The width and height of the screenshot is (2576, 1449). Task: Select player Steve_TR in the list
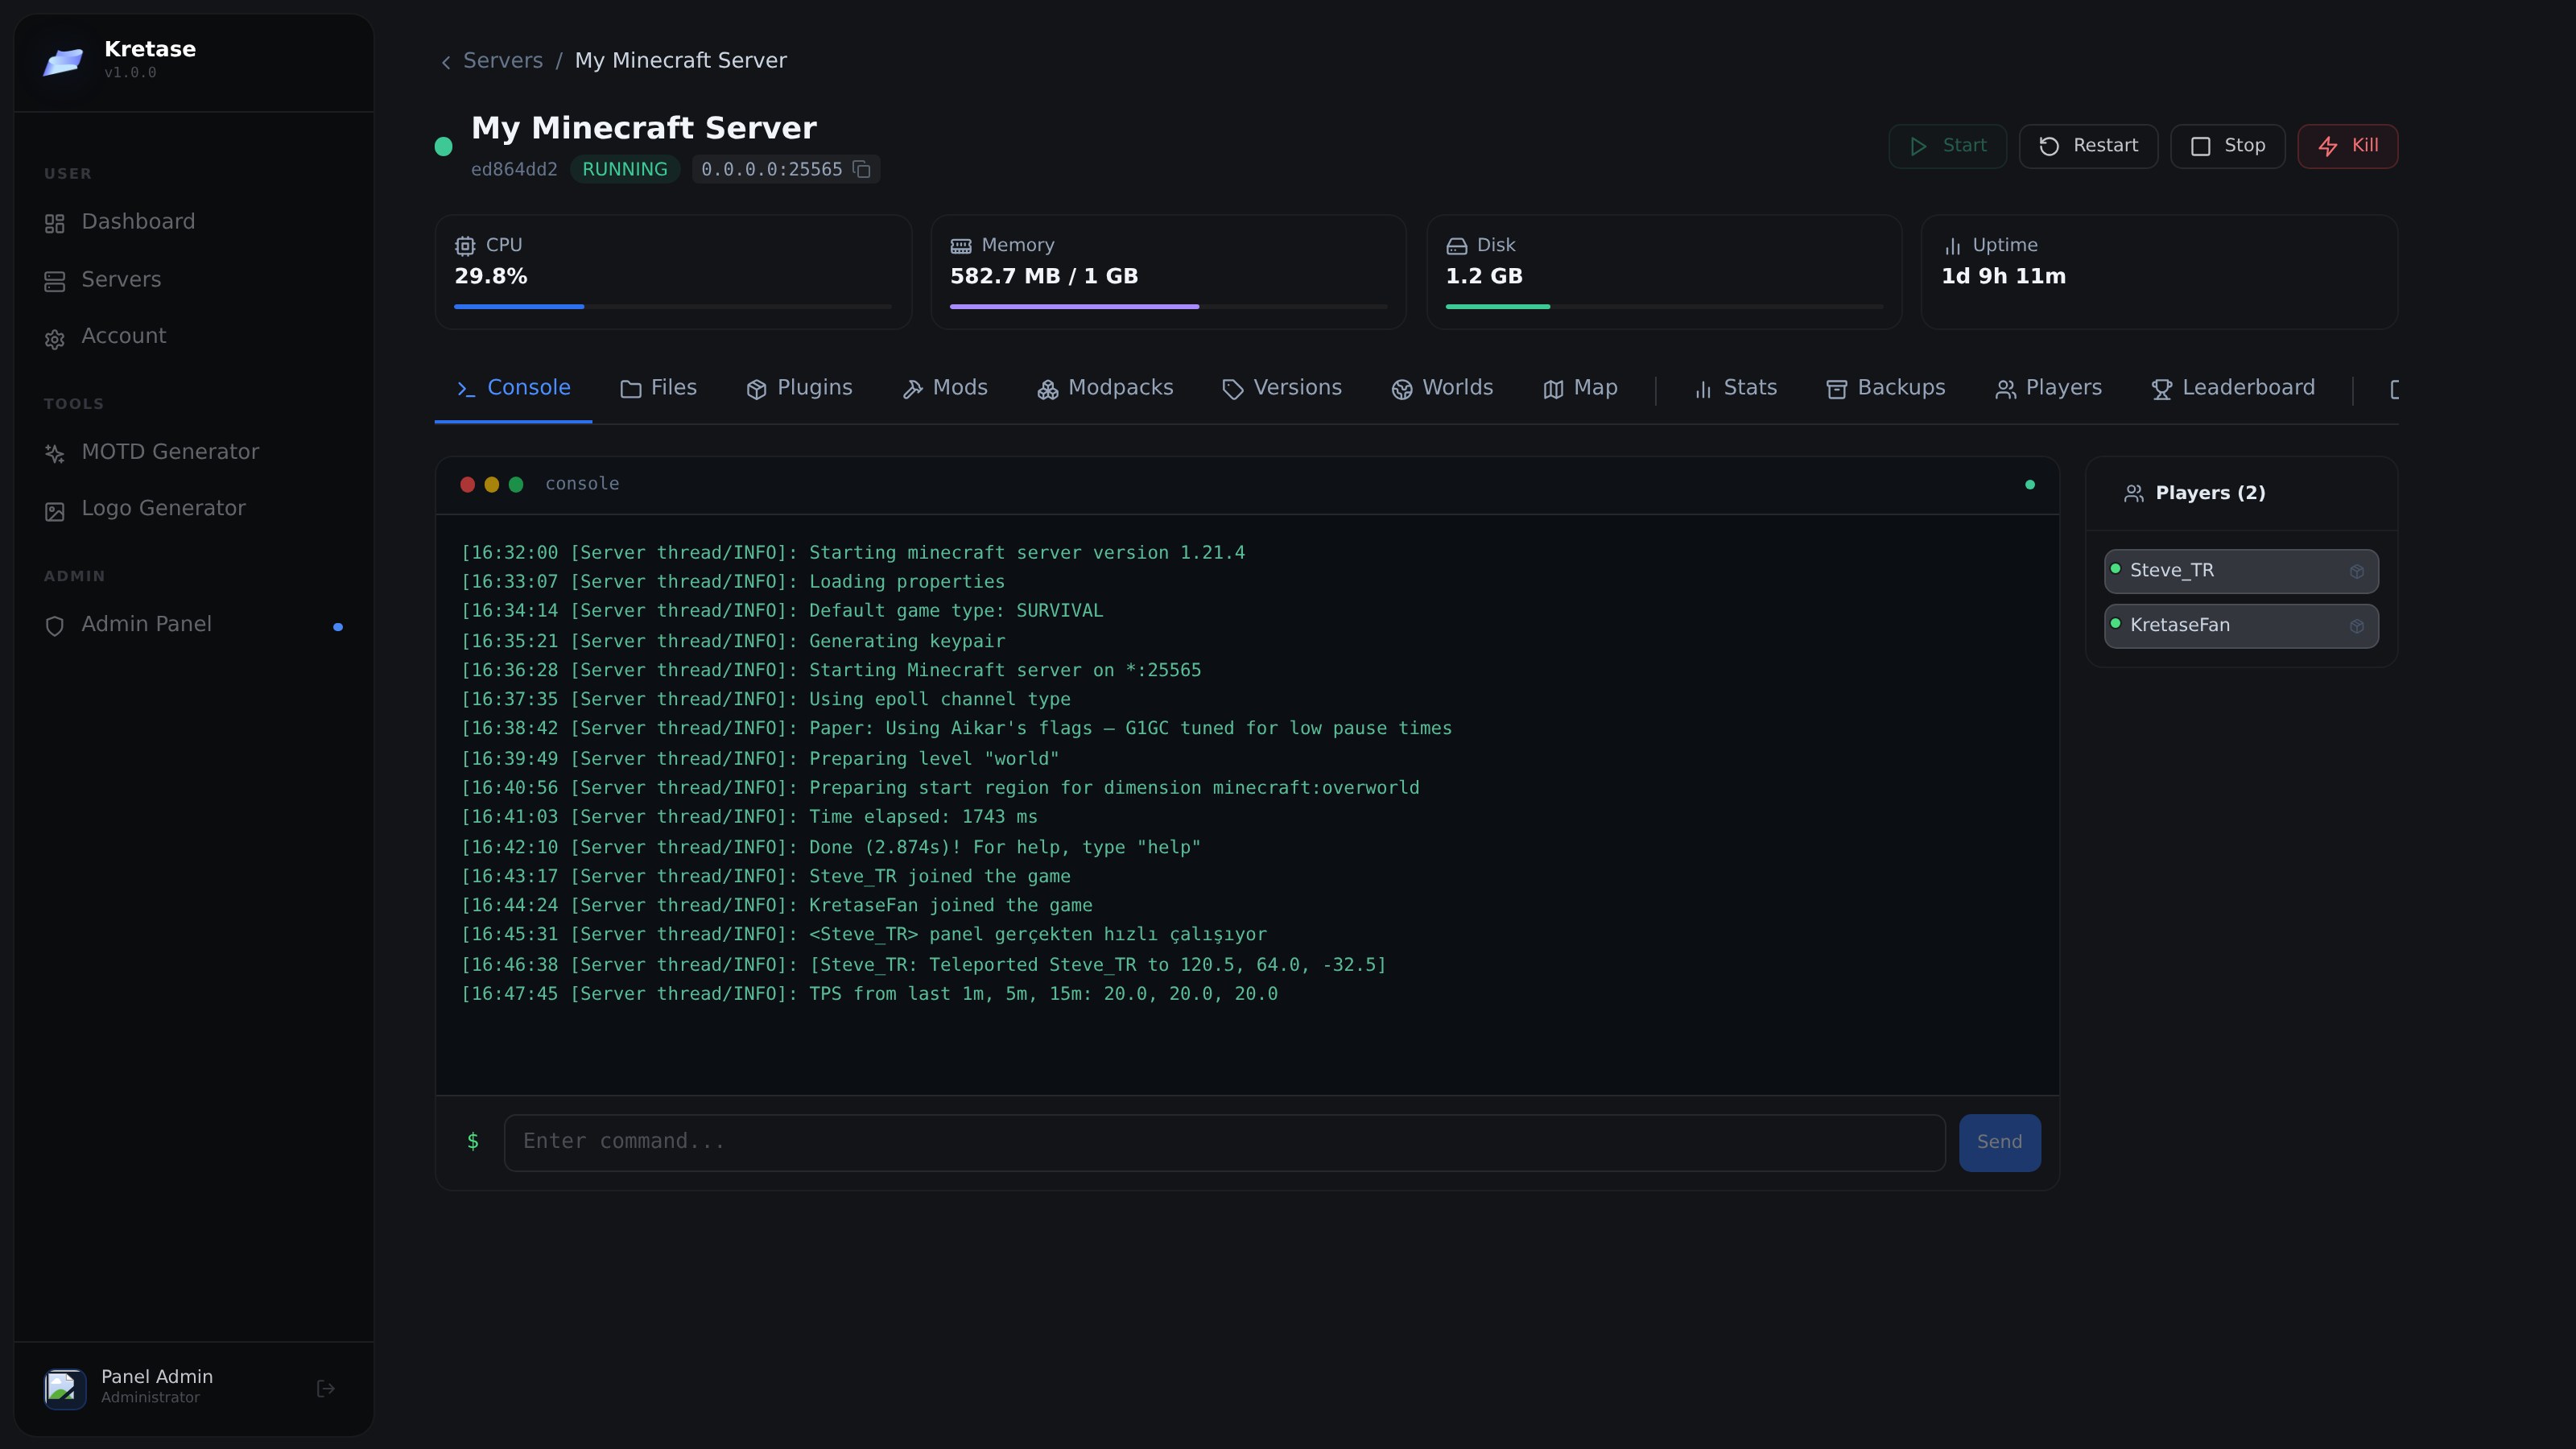tap(2241, 572)
